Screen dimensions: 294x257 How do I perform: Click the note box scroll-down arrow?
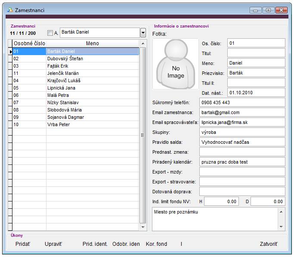point(281,226)
